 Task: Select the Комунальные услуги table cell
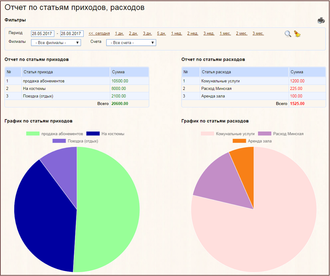244,81
